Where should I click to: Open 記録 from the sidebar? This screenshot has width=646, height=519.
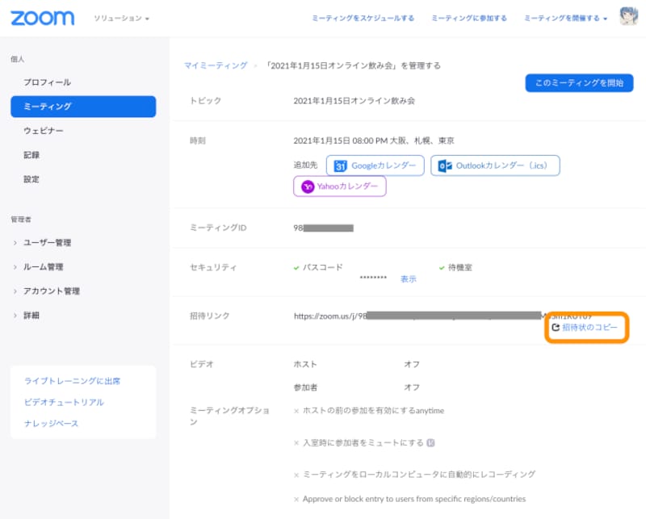[31, 155]
